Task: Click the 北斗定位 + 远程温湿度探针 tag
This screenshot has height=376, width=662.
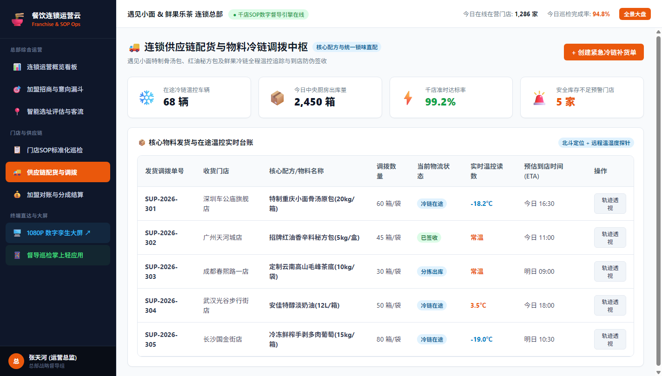Action: tap(596, 143)
